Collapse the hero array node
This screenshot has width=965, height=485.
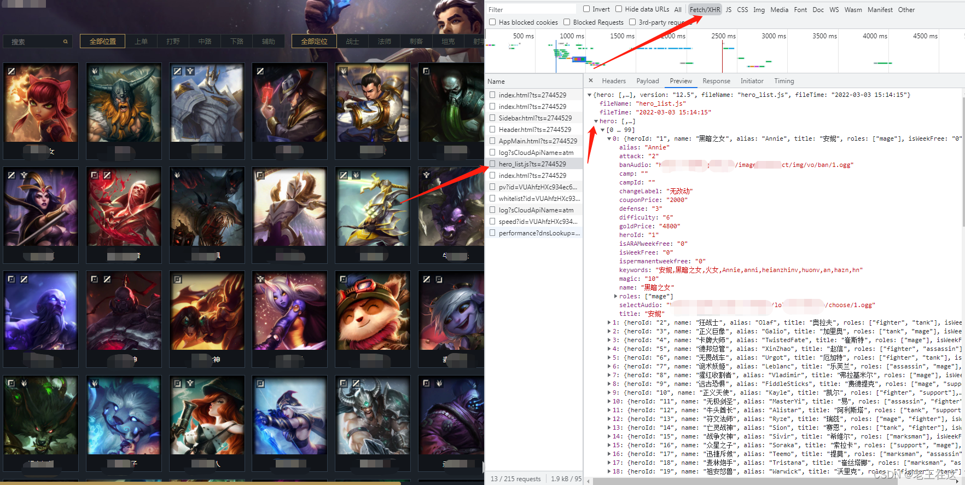tap(596, 121)
